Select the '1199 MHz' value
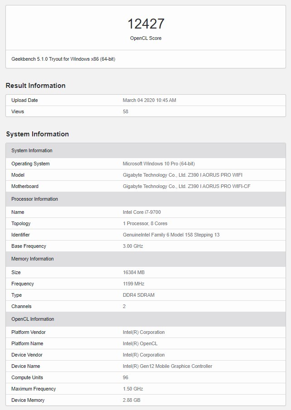This screenshot has height=410, width=291. 134,284
